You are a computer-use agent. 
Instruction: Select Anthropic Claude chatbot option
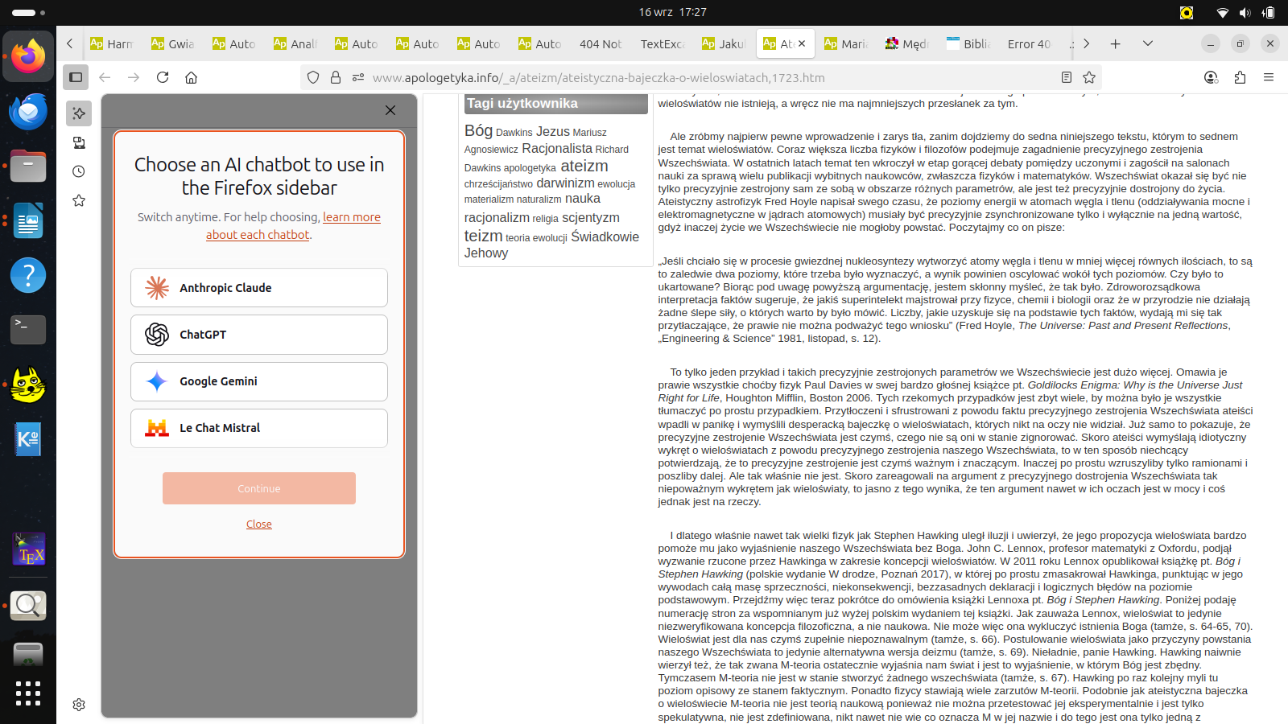259,288
